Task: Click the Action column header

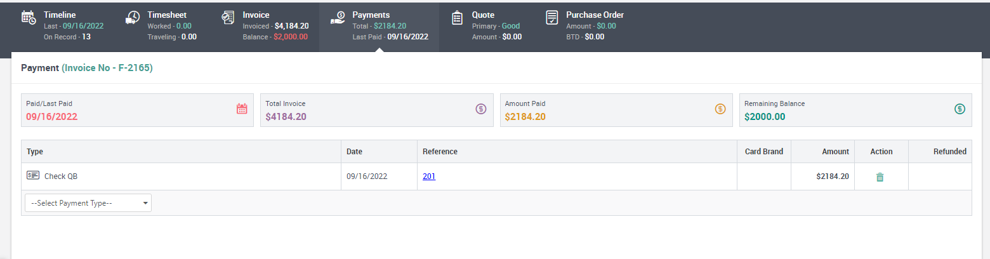Action: click(881, 152)
